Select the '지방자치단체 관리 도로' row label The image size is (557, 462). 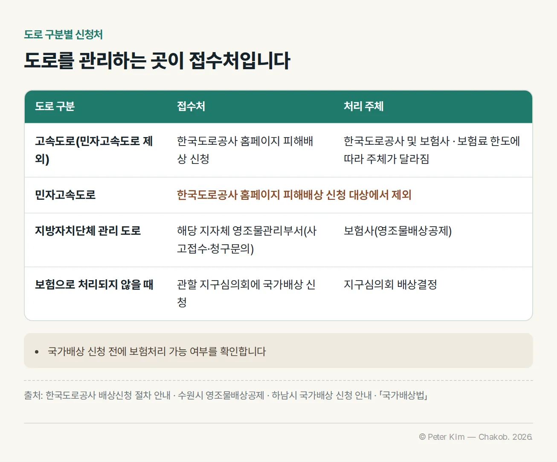[x=88, y=231]
